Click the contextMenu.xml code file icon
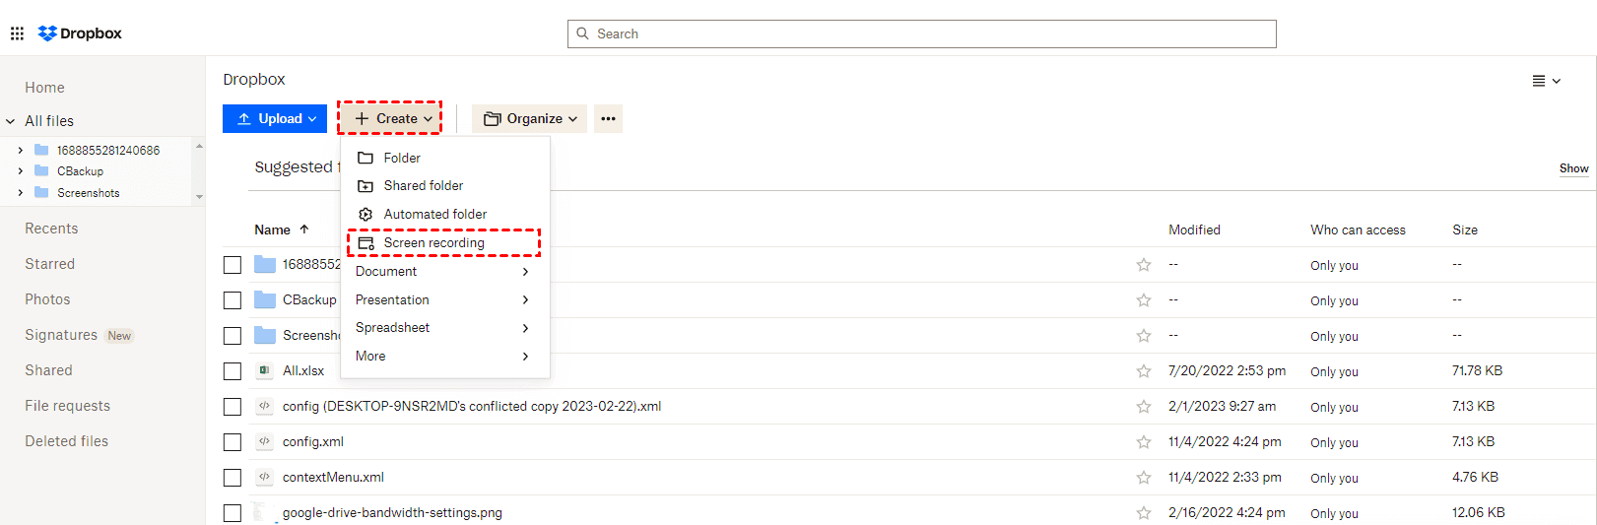The height and width of the screenshot is (525, 1597). 264,477
